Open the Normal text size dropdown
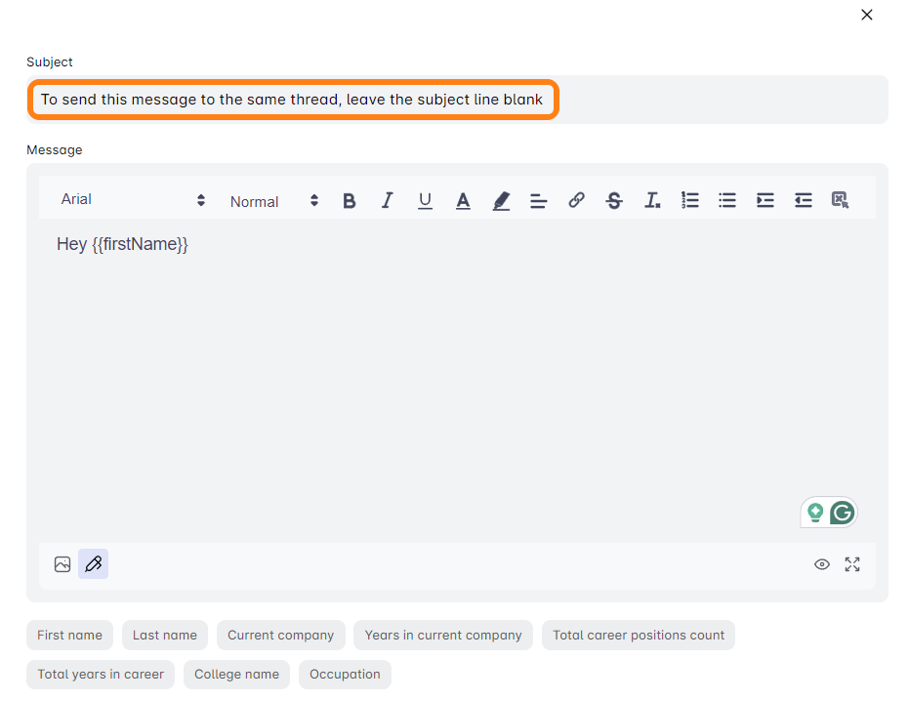 274,201
